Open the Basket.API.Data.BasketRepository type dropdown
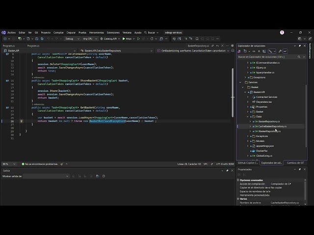The width and height of the screenshot is (314, 235). point(116,51)
